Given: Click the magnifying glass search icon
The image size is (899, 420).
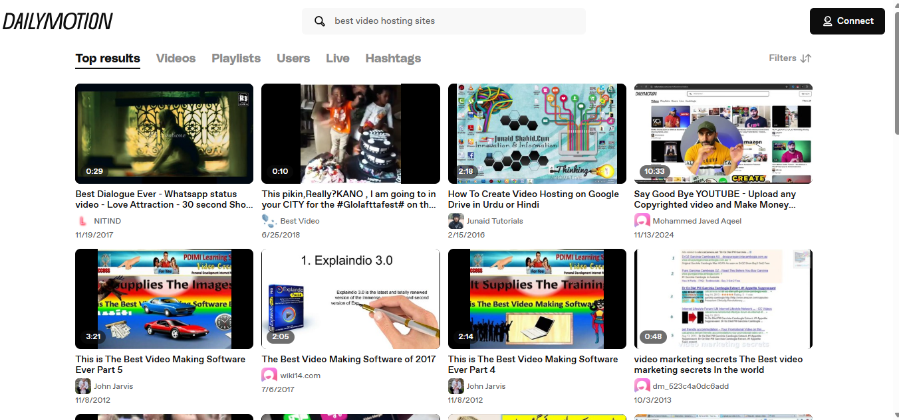Looking at the screenshot, I should point(320,21).
